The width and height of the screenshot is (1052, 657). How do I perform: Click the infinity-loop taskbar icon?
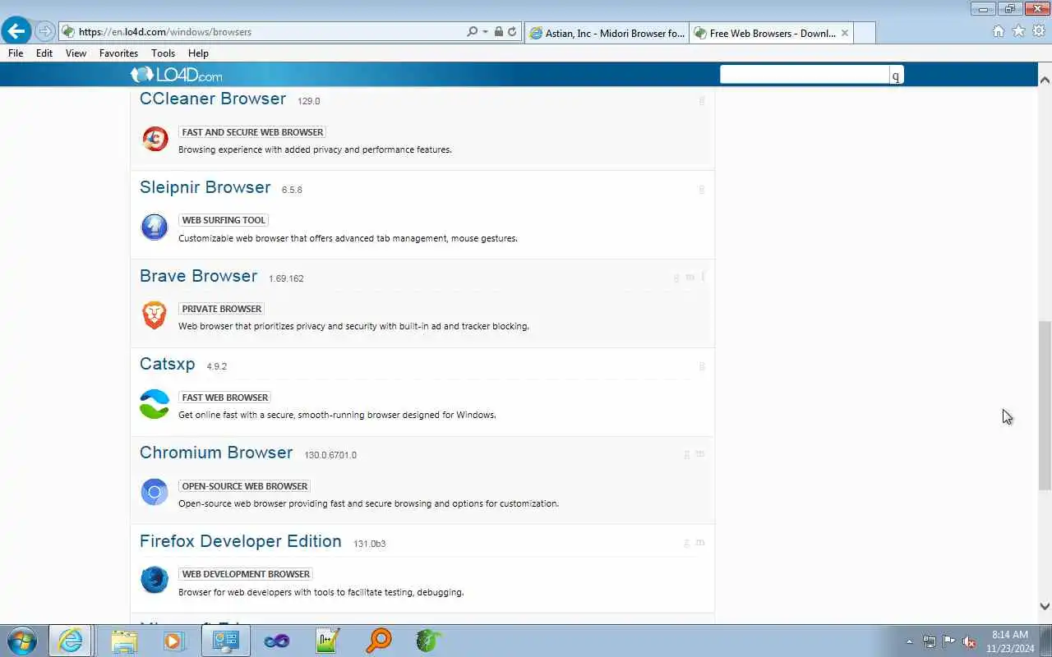(277, 641)
